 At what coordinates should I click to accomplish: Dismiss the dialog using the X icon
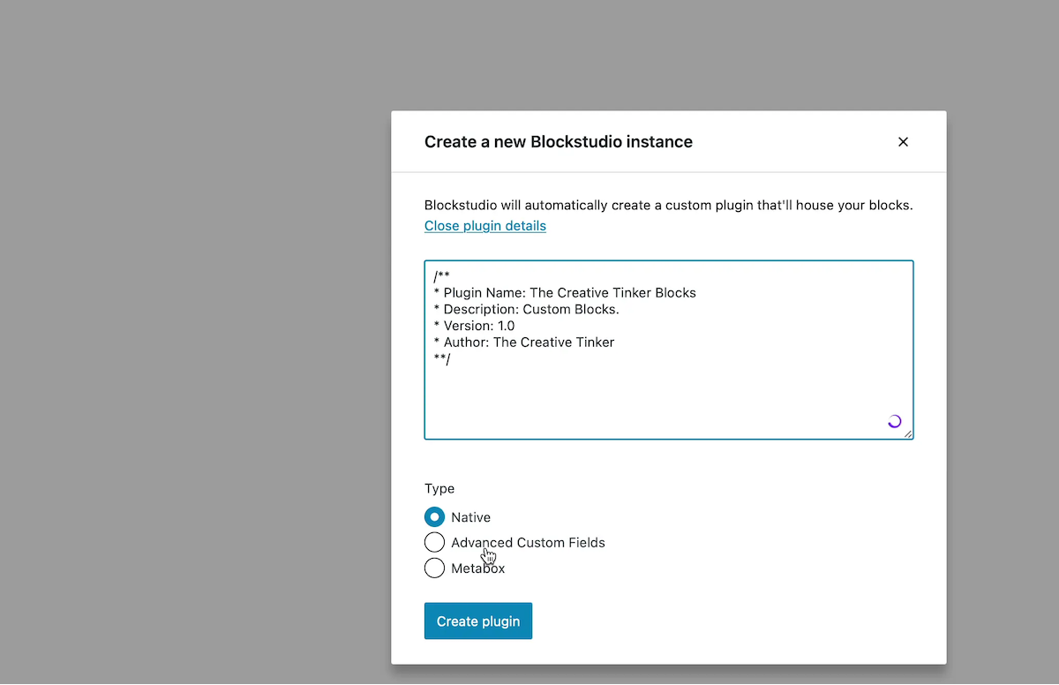tap(903, 141)
